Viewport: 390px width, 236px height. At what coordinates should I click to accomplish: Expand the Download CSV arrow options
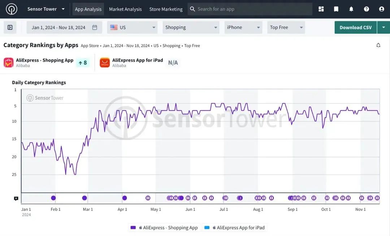pyautogui.click(x=383, y=27)
